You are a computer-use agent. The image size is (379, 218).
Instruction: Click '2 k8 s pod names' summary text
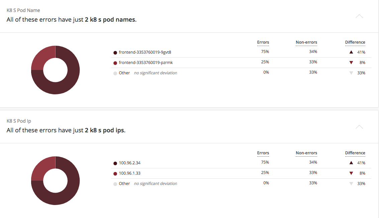pyautogui.click(x=110, y=20)
